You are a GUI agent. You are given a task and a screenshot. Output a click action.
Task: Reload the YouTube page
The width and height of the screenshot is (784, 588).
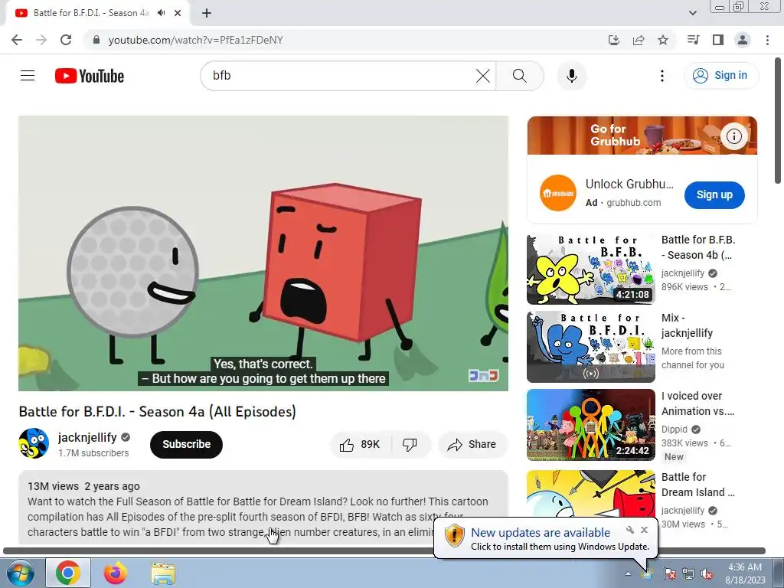click(66, 40)
